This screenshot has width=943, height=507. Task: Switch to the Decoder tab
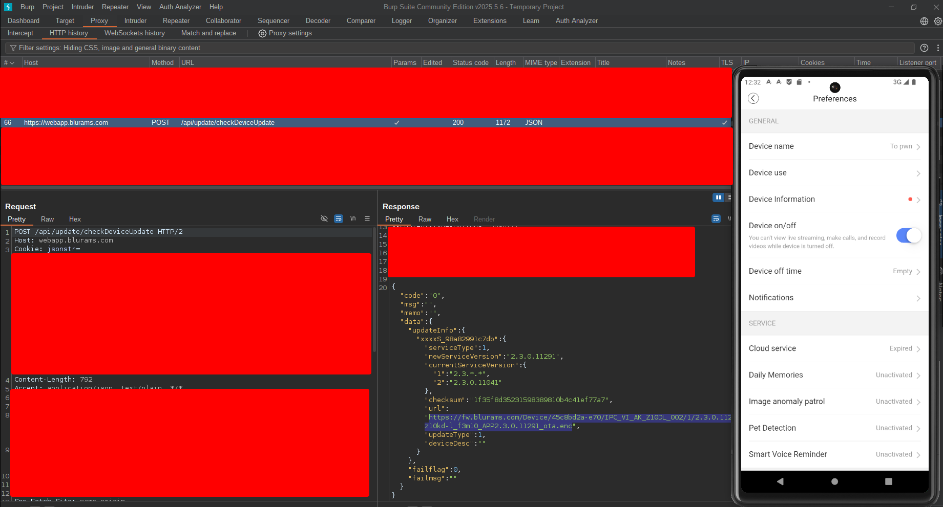coord(318,21)
